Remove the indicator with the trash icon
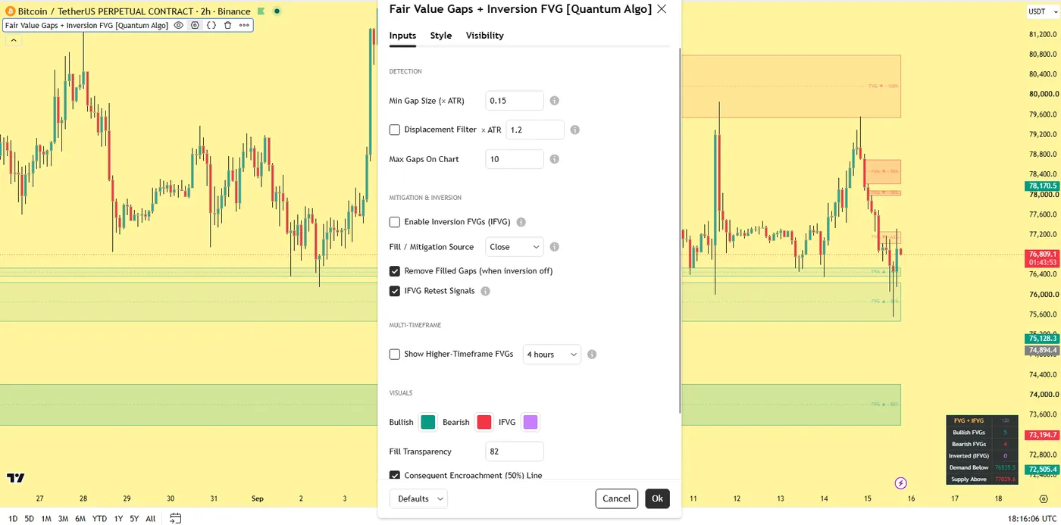 227,25
